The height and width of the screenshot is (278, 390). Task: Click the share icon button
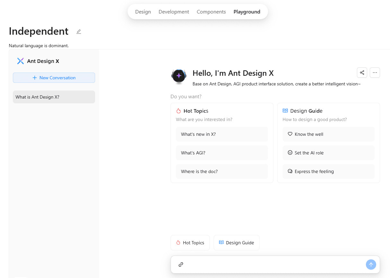pos(362,73)
